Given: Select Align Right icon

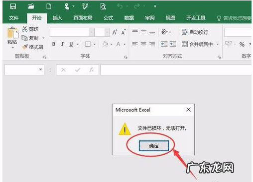Looking at the screenshot, I should 152,44.
